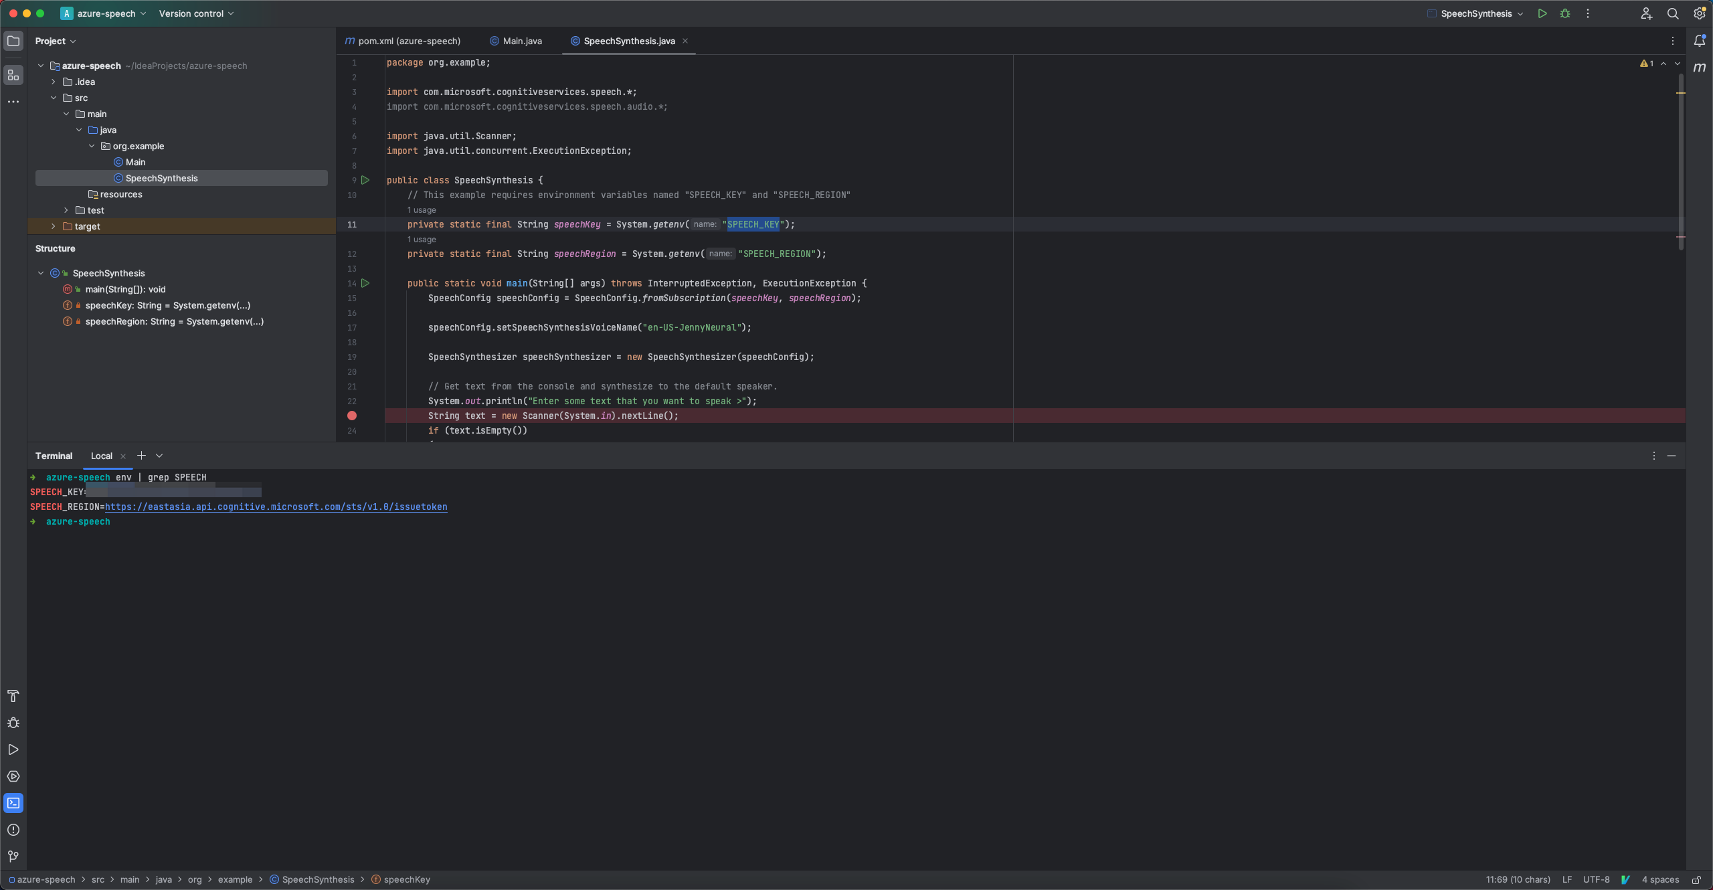
Task: Expand the target folder in Project tree
Action: tap(53, 226)
